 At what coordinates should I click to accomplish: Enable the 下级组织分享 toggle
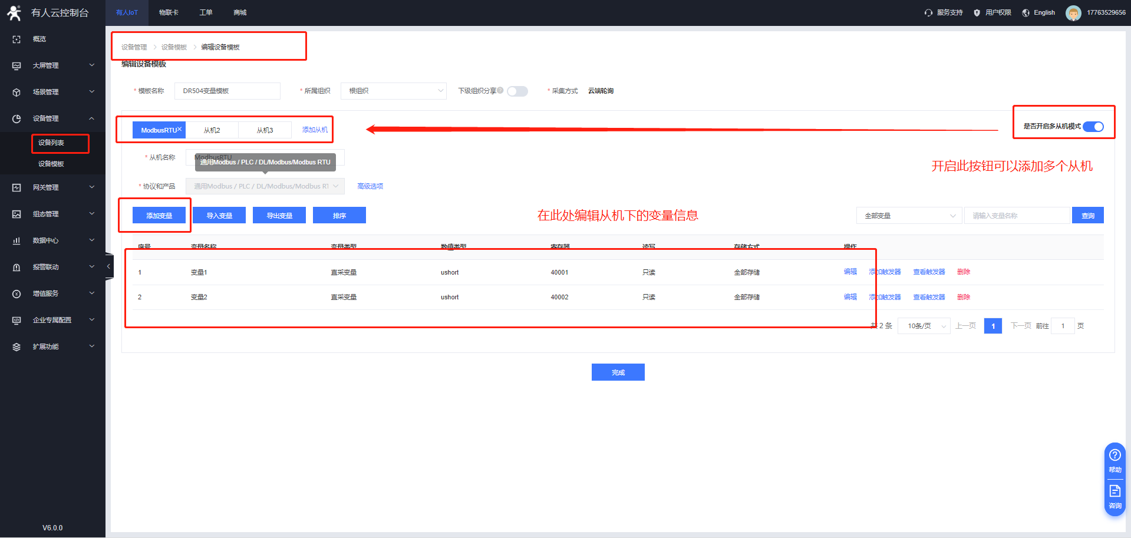click(x=517, y=91)
